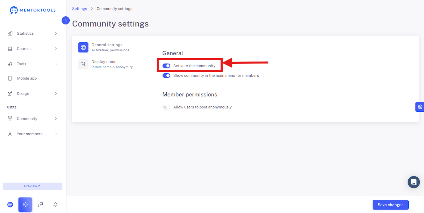Toggle Activate the community switch
The image size is (424, 213).
tap(166, 66)
